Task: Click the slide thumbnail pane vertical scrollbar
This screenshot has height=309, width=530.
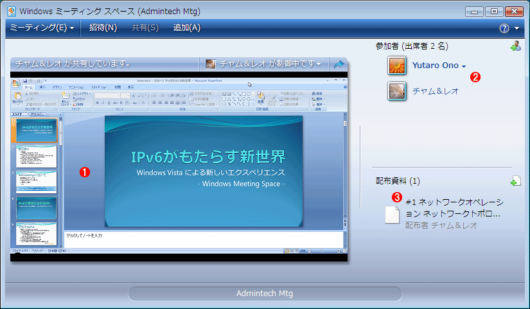Action: coord(61,181)
